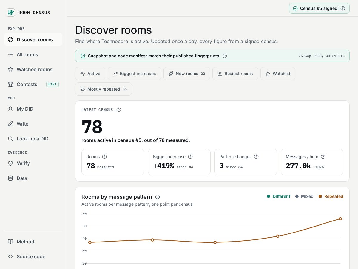Open the Contests page

33,84
